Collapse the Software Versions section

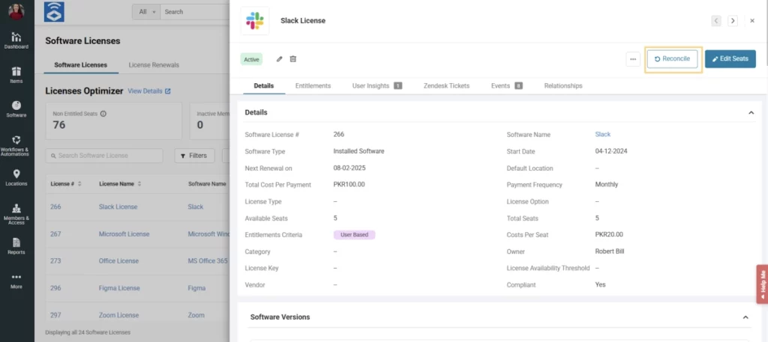[x=745, y=317]
